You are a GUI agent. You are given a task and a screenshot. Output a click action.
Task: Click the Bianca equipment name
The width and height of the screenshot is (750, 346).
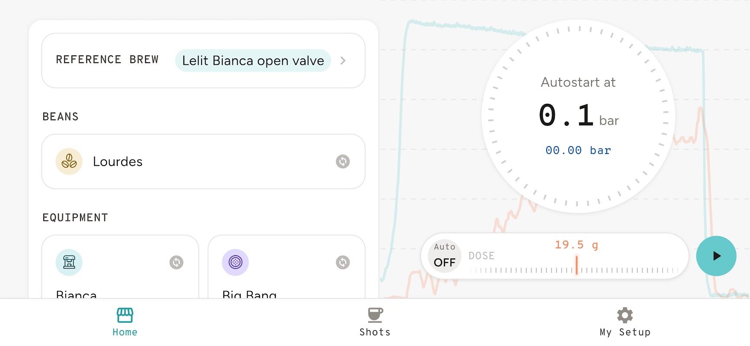pos(77,294)
